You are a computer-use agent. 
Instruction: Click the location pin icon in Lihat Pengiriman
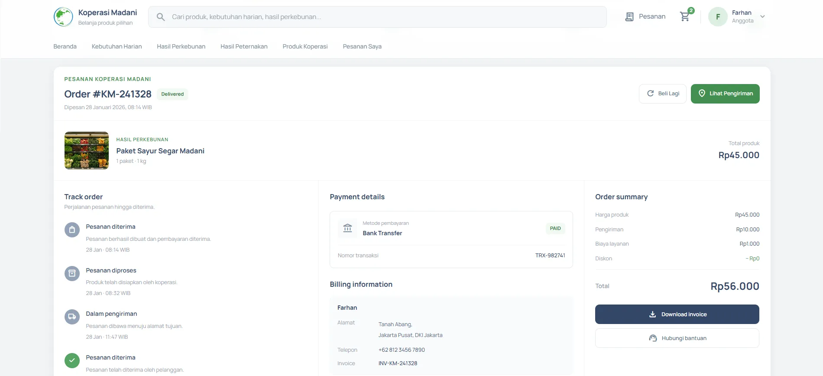tap(702, 94)
